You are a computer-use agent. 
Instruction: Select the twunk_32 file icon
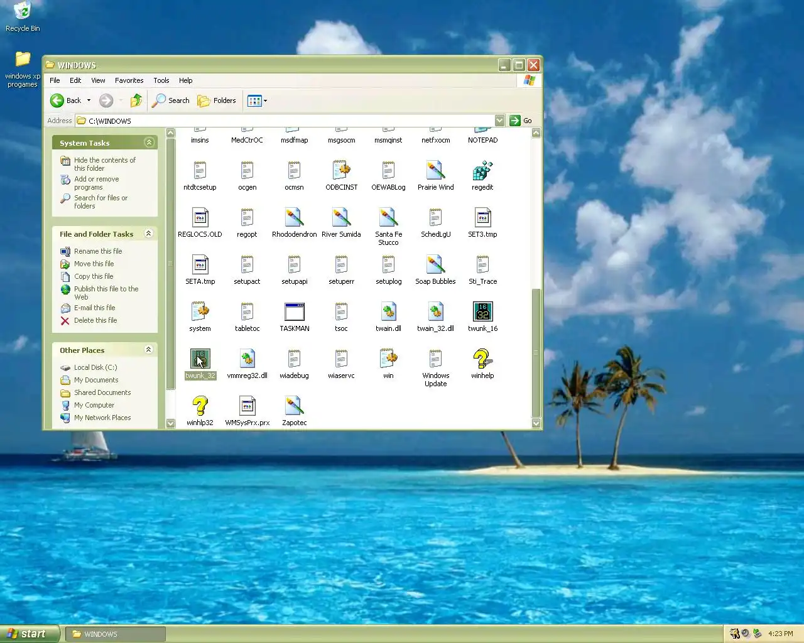pyautogui.click(x=200, y=359)
